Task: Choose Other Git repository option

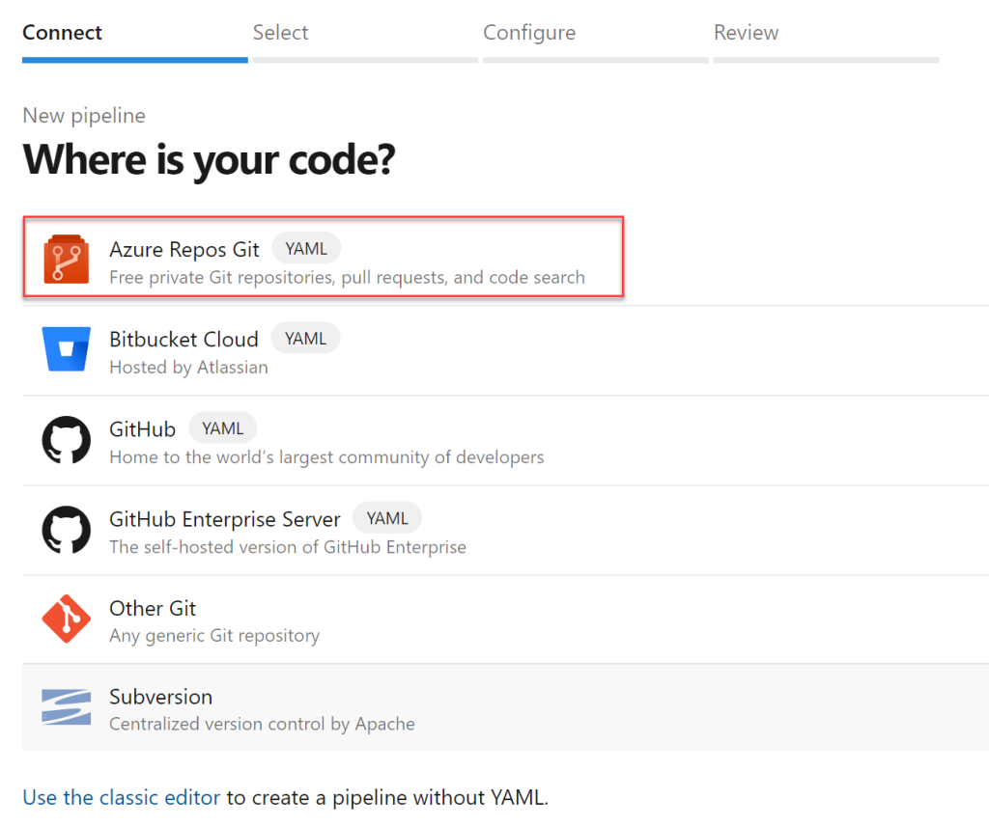Action: point(153,609)
